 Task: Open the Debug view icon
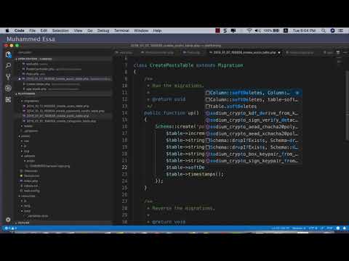8,88
